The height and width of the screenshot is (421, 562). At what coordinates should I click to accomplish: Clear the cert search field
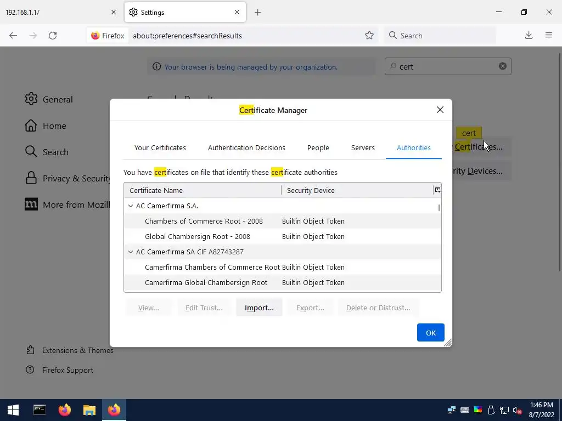[x=503, y=66]
